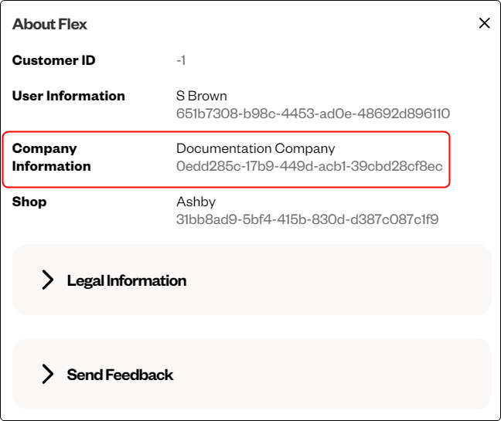
Task: Expand the Legal Information chevron
Action: tap(48, 280)
